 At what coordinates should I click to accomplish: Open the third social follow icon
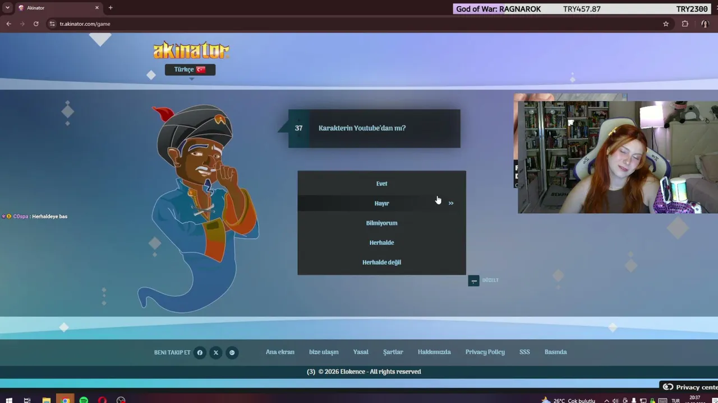click(232, 353)
